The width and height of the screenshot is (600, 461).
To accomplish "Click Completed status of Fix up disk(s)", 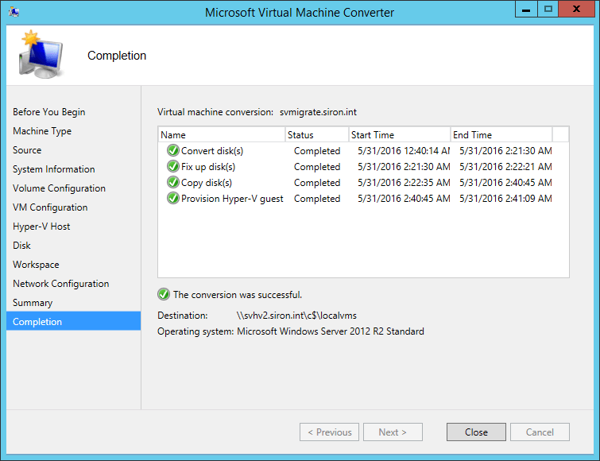I will [x=317, y=167].
